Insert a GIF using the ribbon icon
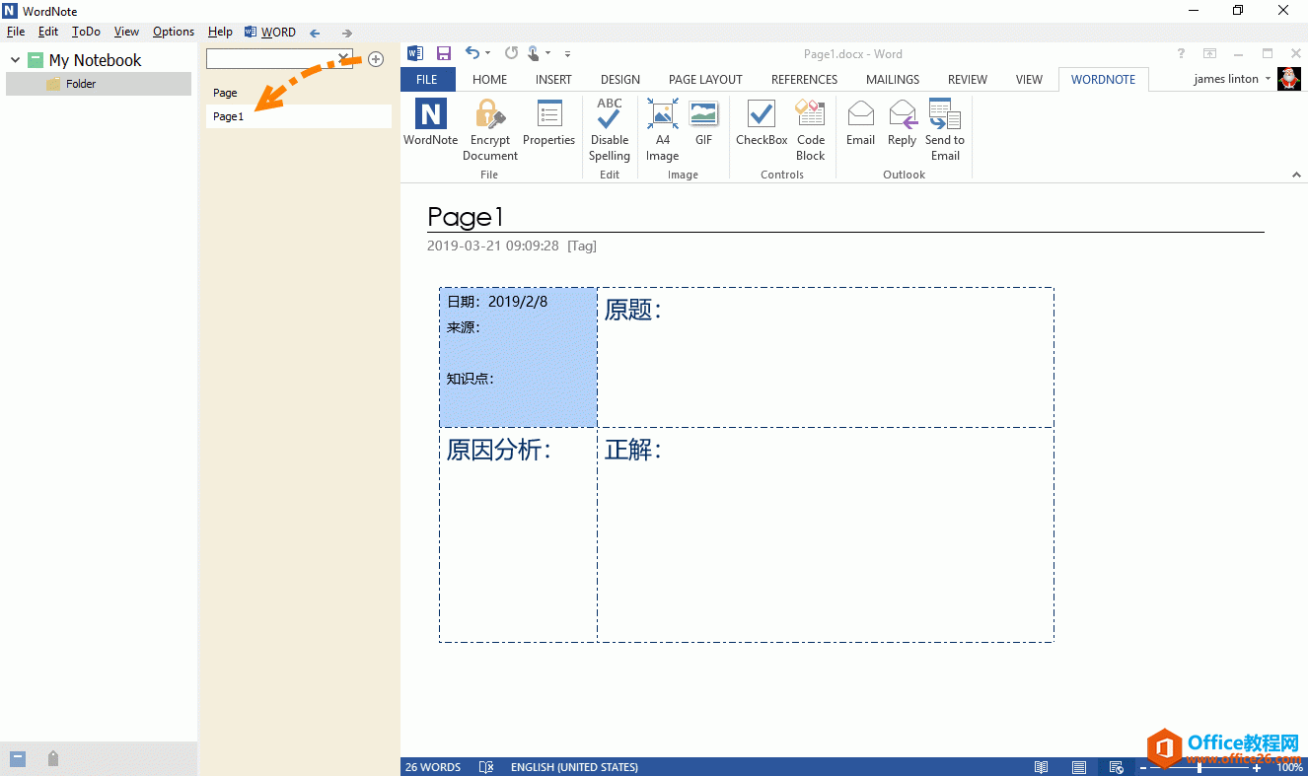Viewport: 1308px width, 776px height. [703, 115]
